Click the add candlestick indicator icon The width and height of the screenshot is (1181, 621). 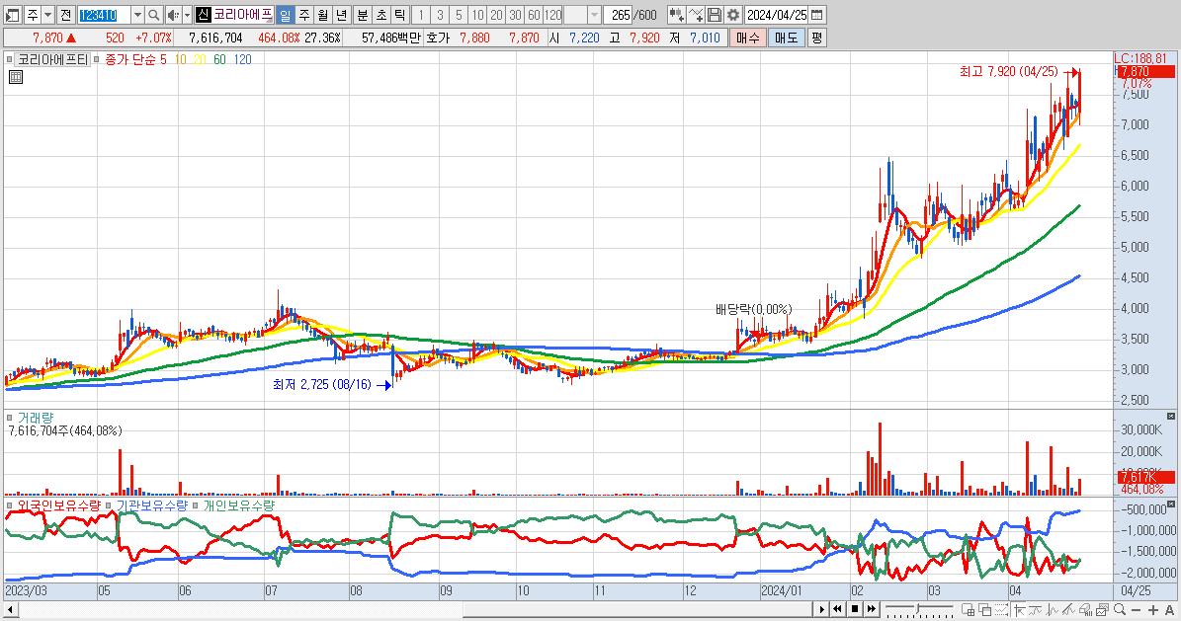(x=676, y=15)
